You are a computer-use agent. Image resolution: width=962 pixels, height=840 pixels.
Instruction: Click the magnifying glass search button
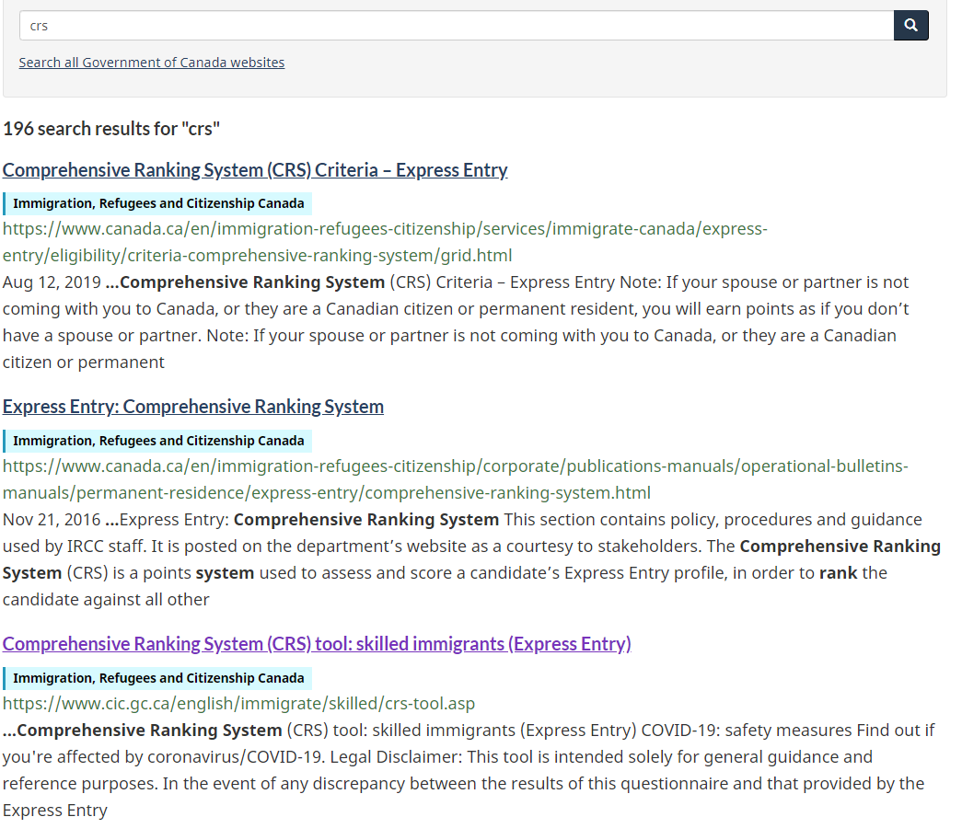point(910,25)
